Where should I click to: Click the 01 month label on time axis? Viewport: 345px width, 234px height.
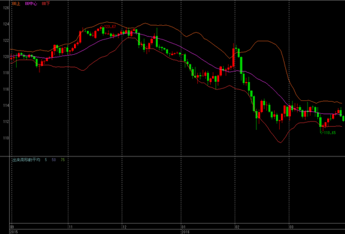[184, 227]
